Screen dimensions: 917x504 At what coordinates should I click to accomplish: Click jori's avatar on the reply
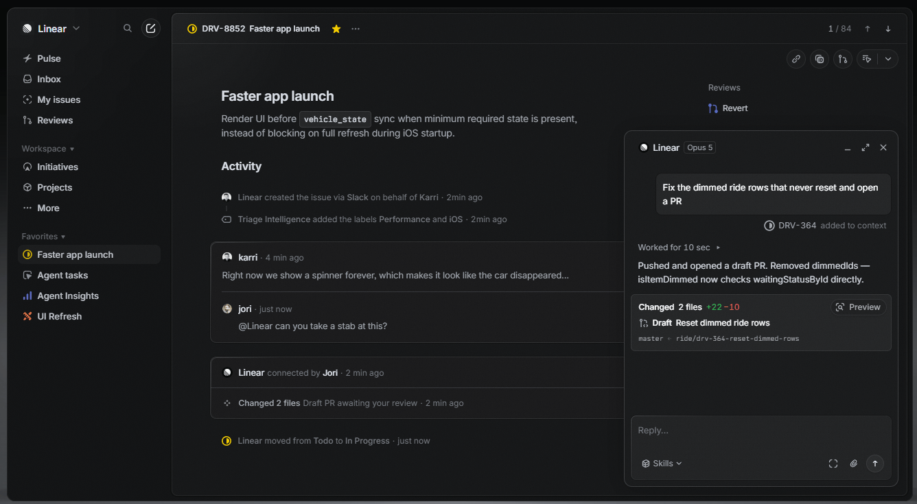click(227, 309)
